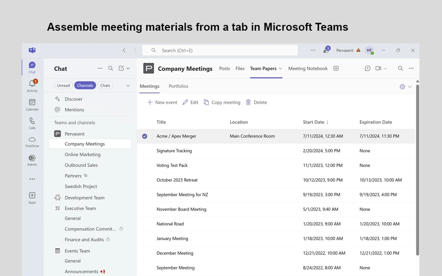Click the new chat compose icon
The height and width of the screenshot is (276, 442).
click(121, 68)
